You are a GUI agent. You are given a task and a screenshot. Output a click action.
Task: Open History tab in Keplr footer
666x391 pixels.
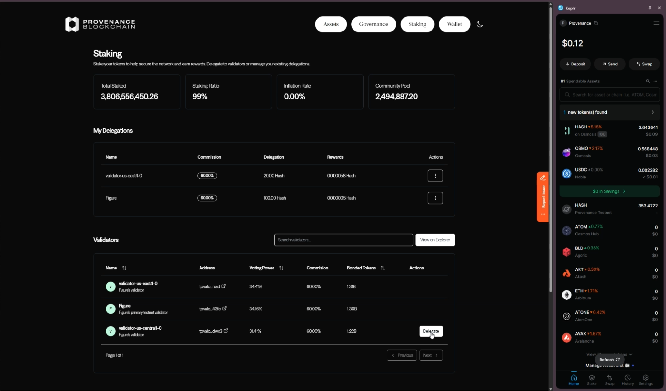pos(627,379)
